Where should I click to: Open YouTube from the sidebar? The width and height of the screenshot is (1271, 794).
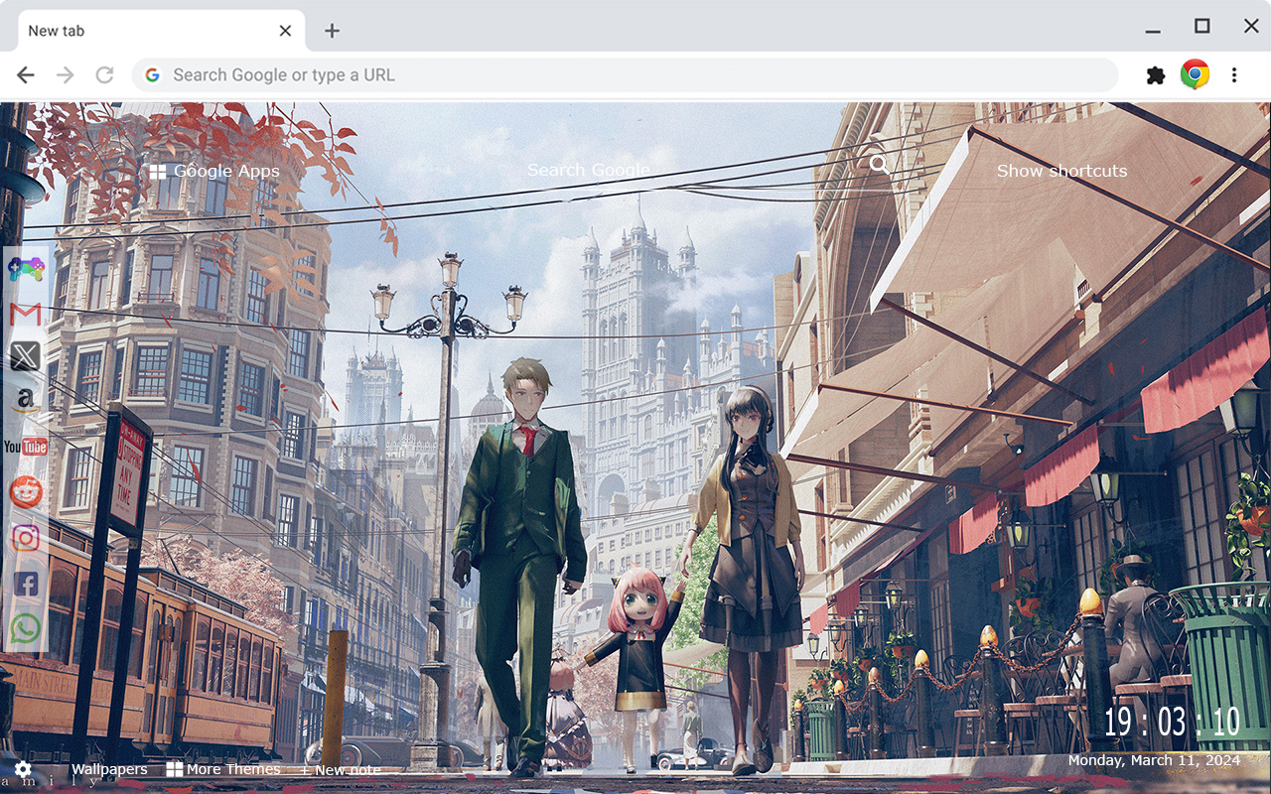pos(25,447)
